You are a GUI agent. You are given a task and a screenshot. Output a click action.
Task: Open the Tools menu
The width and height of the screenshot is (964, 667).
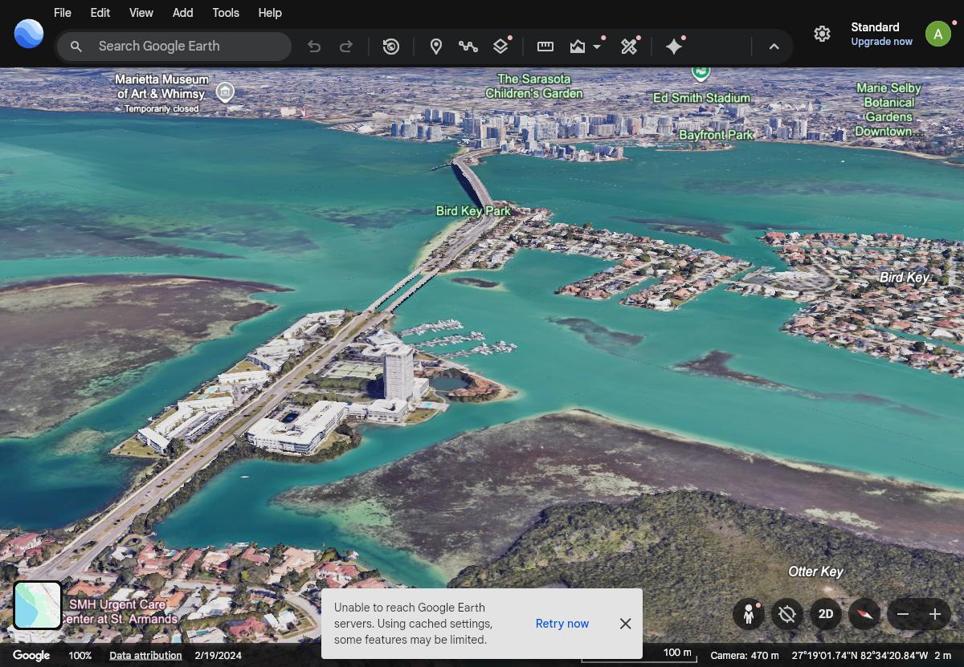pos(226,13)
